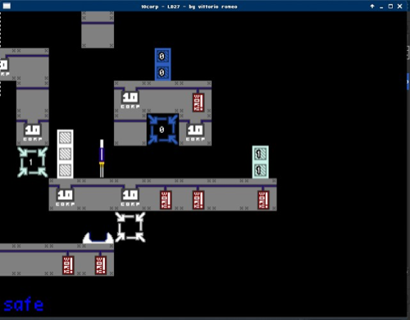
Task: Select the blue arrow frame marked 0
Action: coord(162,130)
